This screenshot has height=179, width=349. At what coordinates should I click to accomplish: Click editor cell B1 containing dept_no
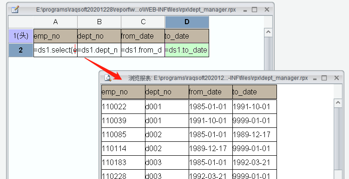pyautogui.click(x=99, y=36)
